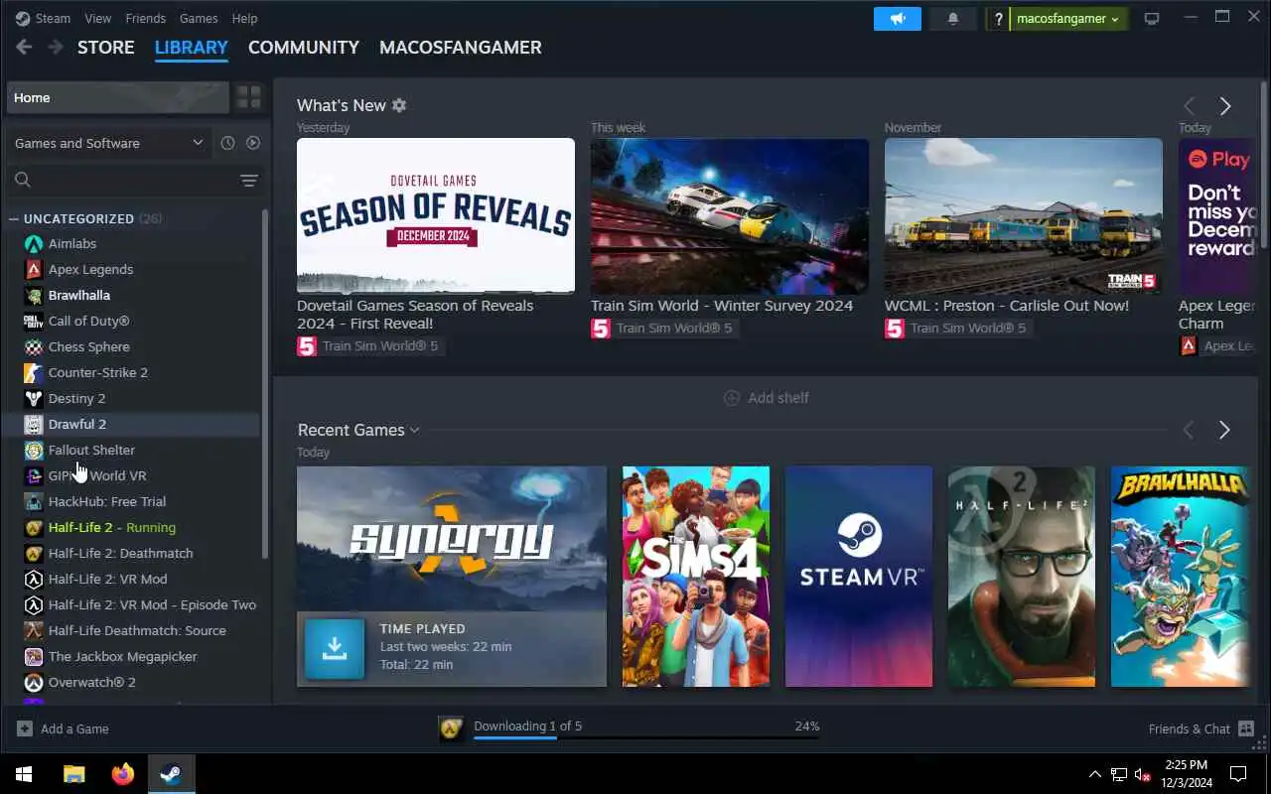The image size is (1271, 794).
Task: Click the Chess Sphere list icon
Action: pos(33,346)
